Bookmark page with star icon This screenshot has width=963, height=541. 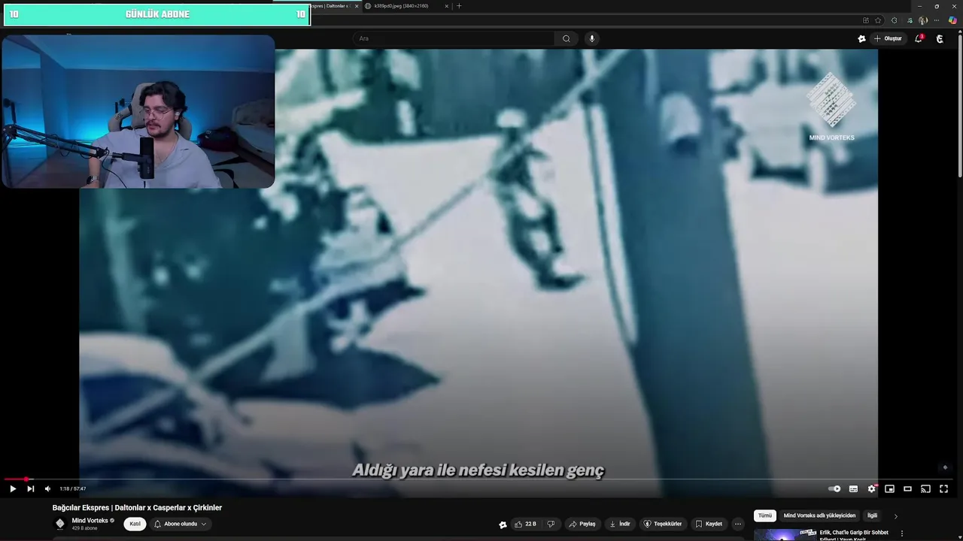878,20
